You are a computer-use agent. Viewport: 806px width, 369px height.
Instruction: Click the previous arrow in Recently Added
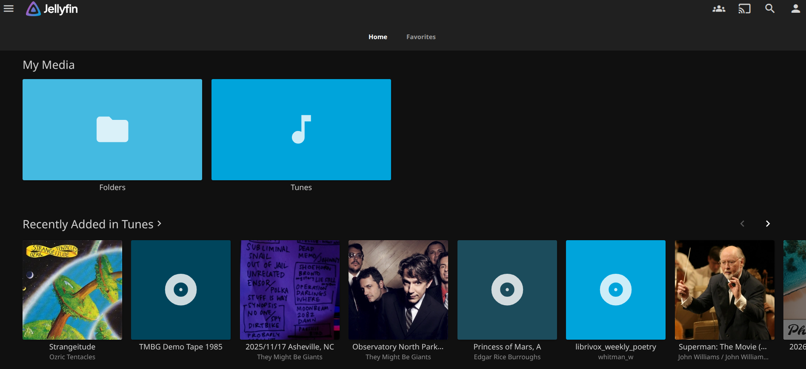tap(742, 224)
